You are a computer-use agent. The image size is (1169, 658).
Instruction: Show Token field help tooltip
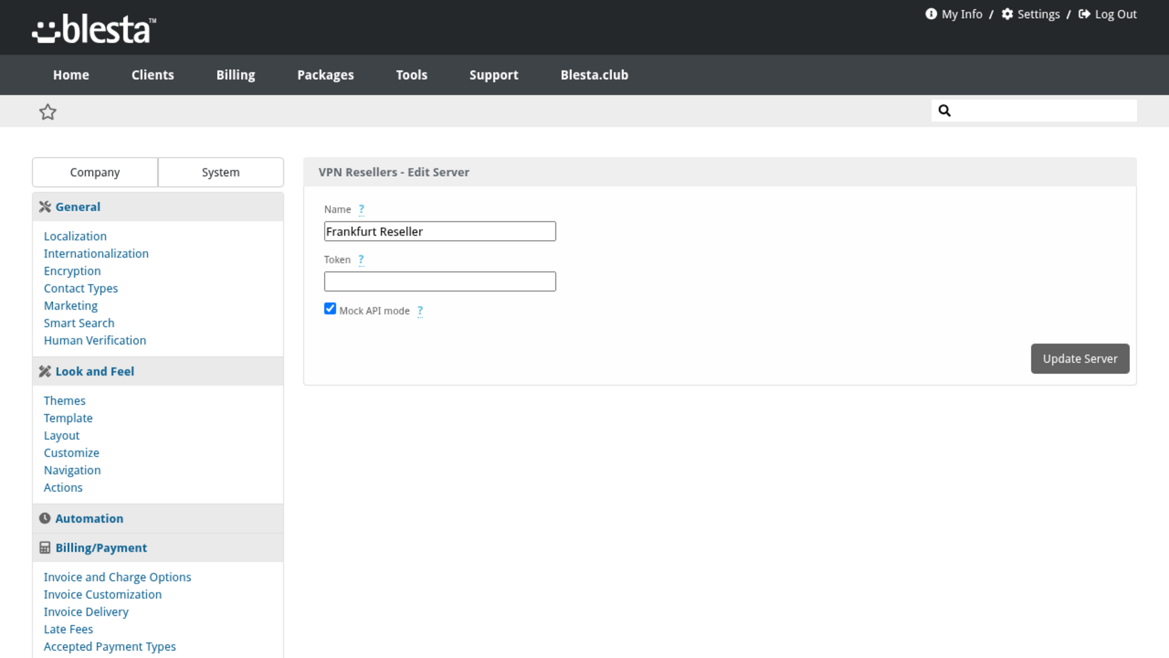361,260
